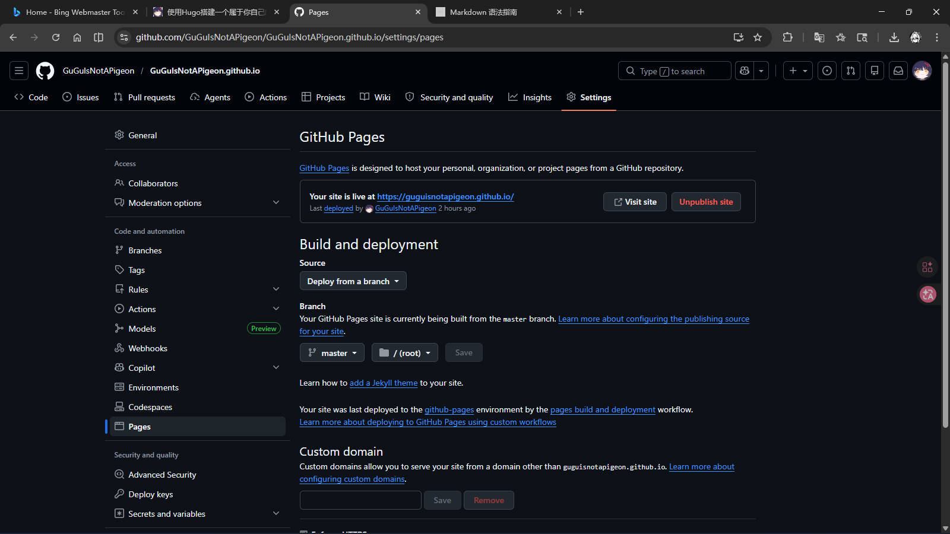Screen dimensions: 950x534
Task: Open Copilot chat icon in header
Action: [x=745, y=71]
